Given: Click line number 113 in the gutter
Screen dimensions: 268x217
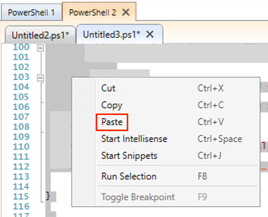Looking at the screenshot, I should [21, 176].
